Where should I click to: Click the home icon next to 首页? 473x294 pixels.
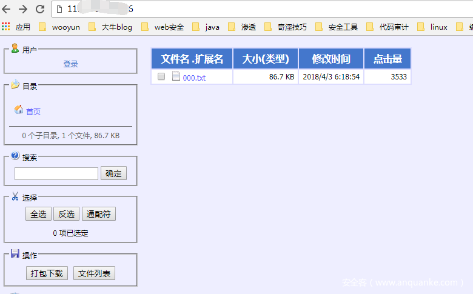tap(18, 110)
